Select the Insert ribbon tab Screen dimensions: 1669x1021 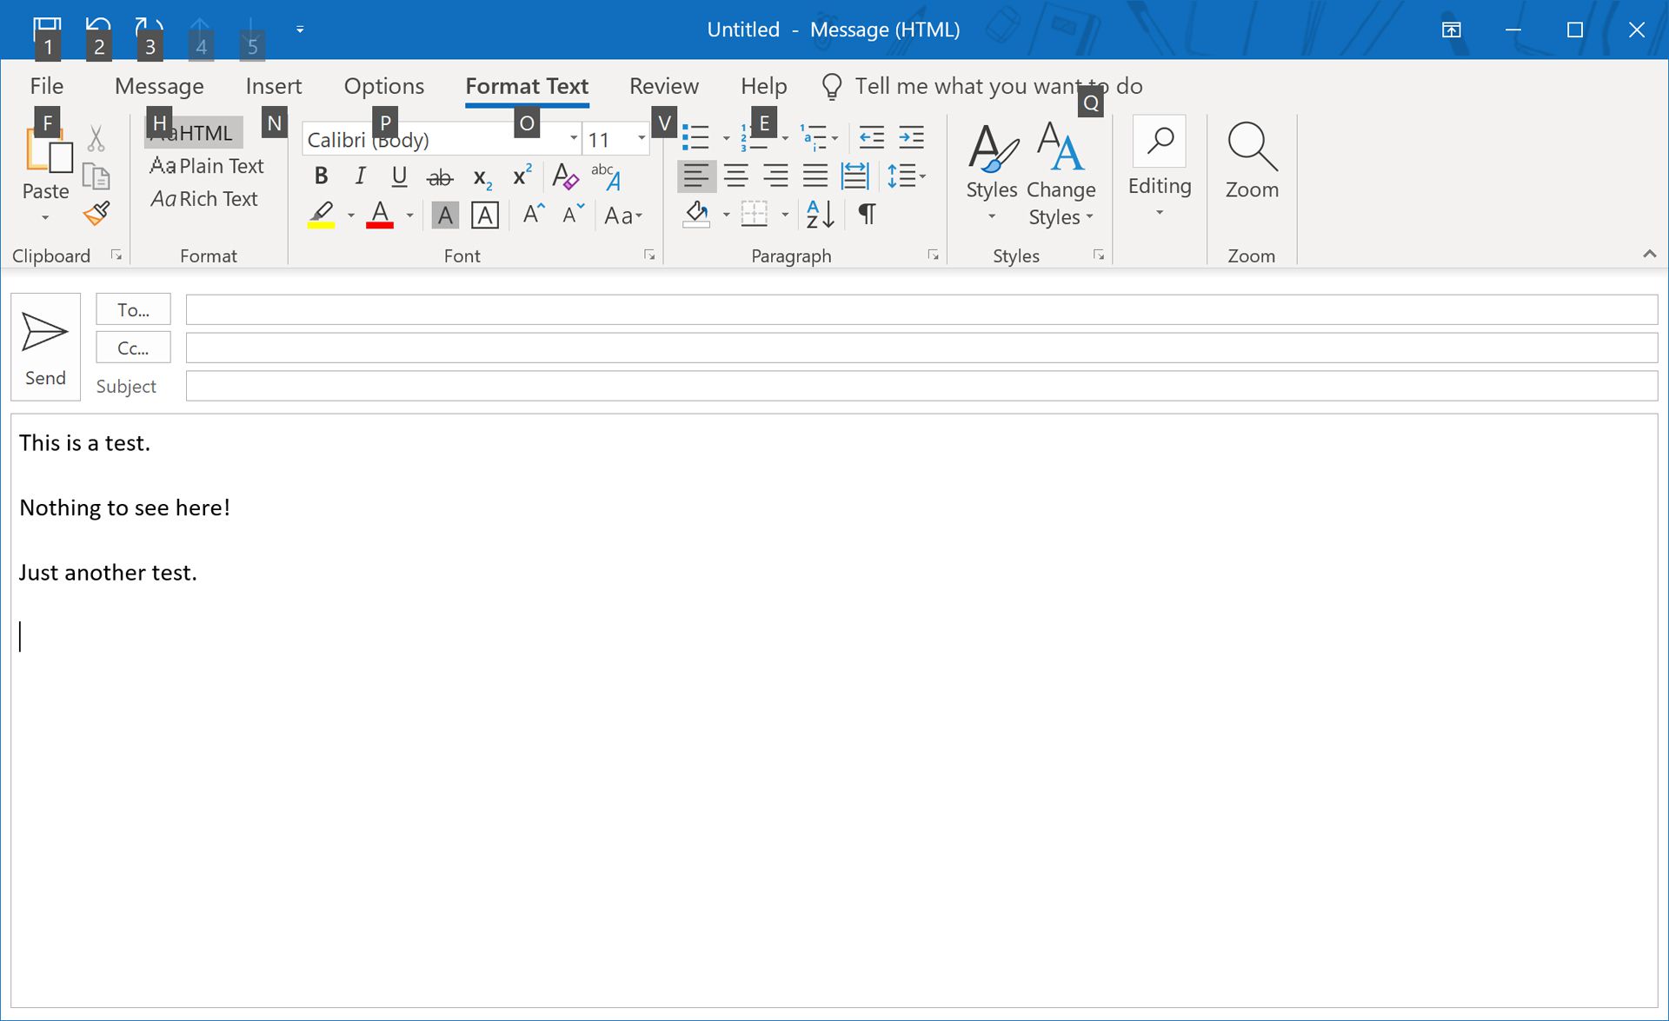click(x=273, y=86)
